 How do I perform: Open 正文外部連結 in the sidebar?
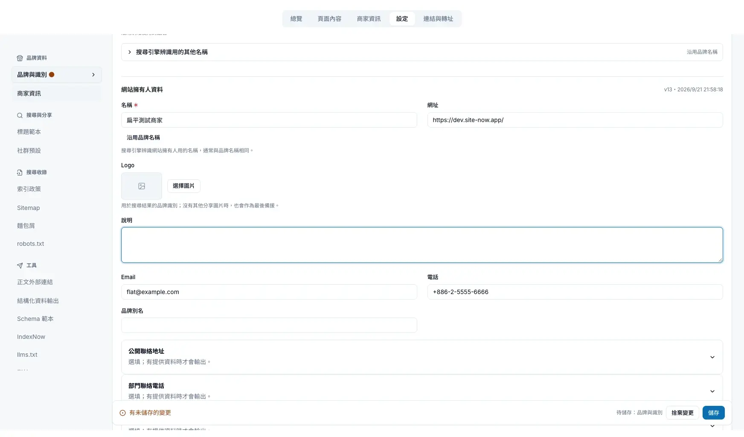[x=57, y=282]
